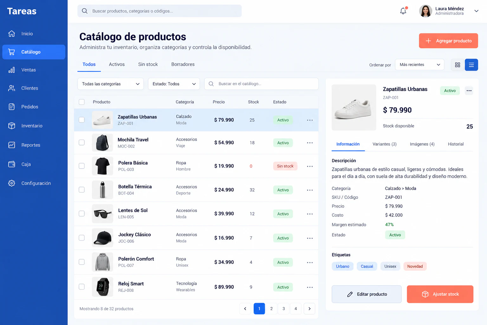
Task: Open Caja wallet icon
Action: coord(12,164)
